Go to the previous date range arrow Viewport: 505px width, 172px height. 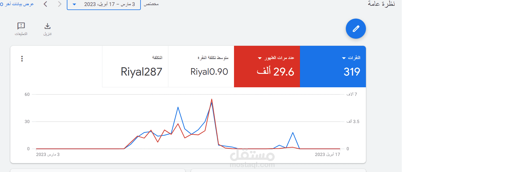(x=45, y=4)
